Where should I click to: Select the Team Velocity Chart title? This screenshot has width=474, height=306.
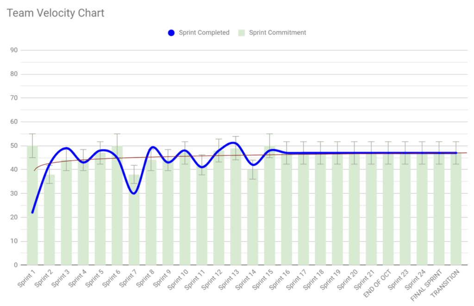tap(55, 13)
